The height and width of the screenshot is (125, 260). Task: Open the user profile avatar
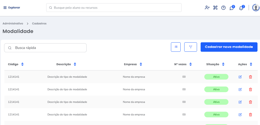coord(256,8)
